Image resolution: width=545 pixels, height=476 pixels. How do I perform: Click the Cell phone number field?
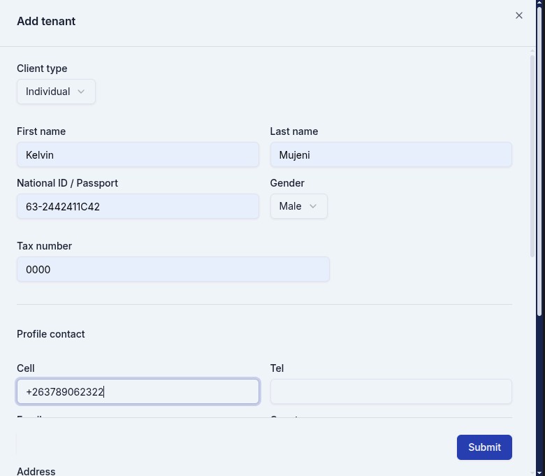pos(138,391)
